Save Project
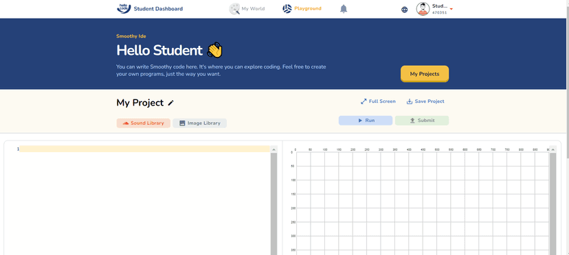This screenshot has width=569, height=255. point(425,101)
